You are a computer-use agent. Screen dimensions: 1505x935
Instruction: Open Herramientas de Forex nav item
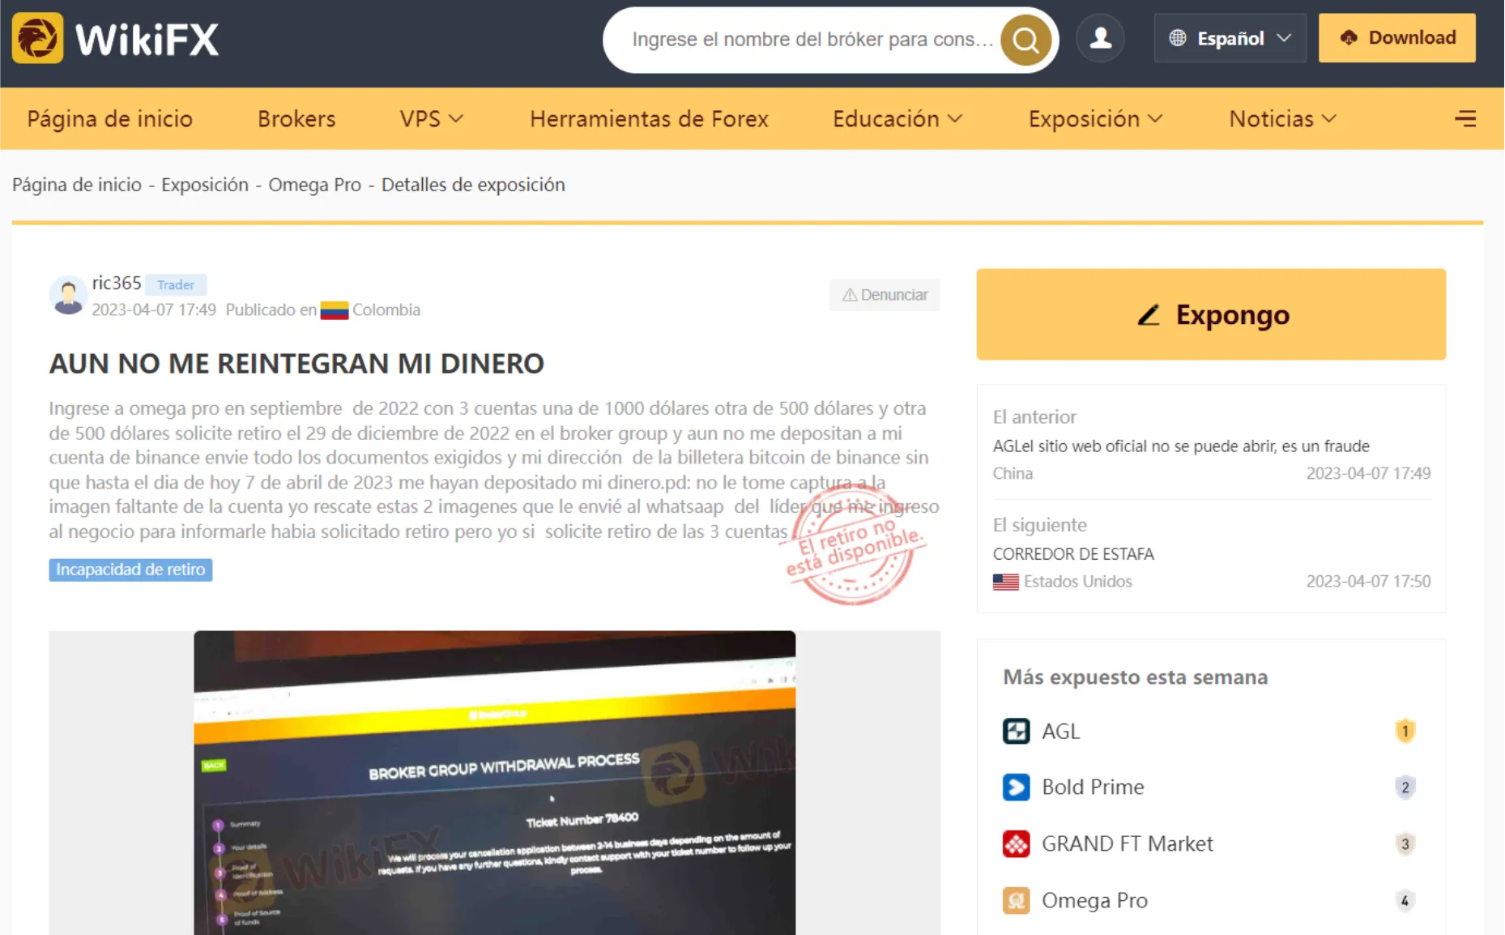click(649, 119)
